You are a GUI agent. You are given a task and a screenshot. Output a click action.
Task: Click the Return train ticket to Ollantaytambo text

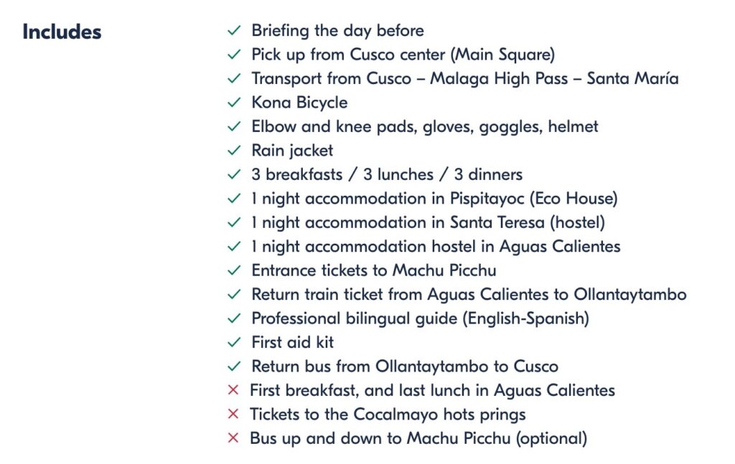(x=469, y=295)
